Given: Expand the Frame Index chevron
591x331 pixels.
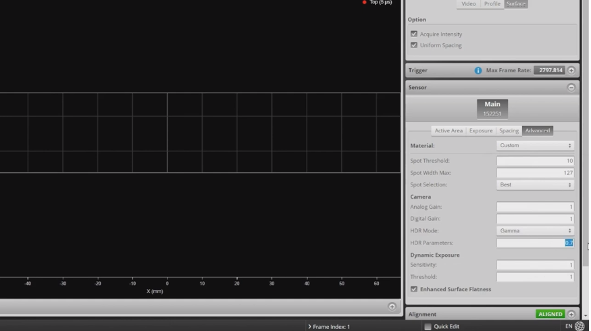Looking at the screenshot, I should tap(309, 327).
